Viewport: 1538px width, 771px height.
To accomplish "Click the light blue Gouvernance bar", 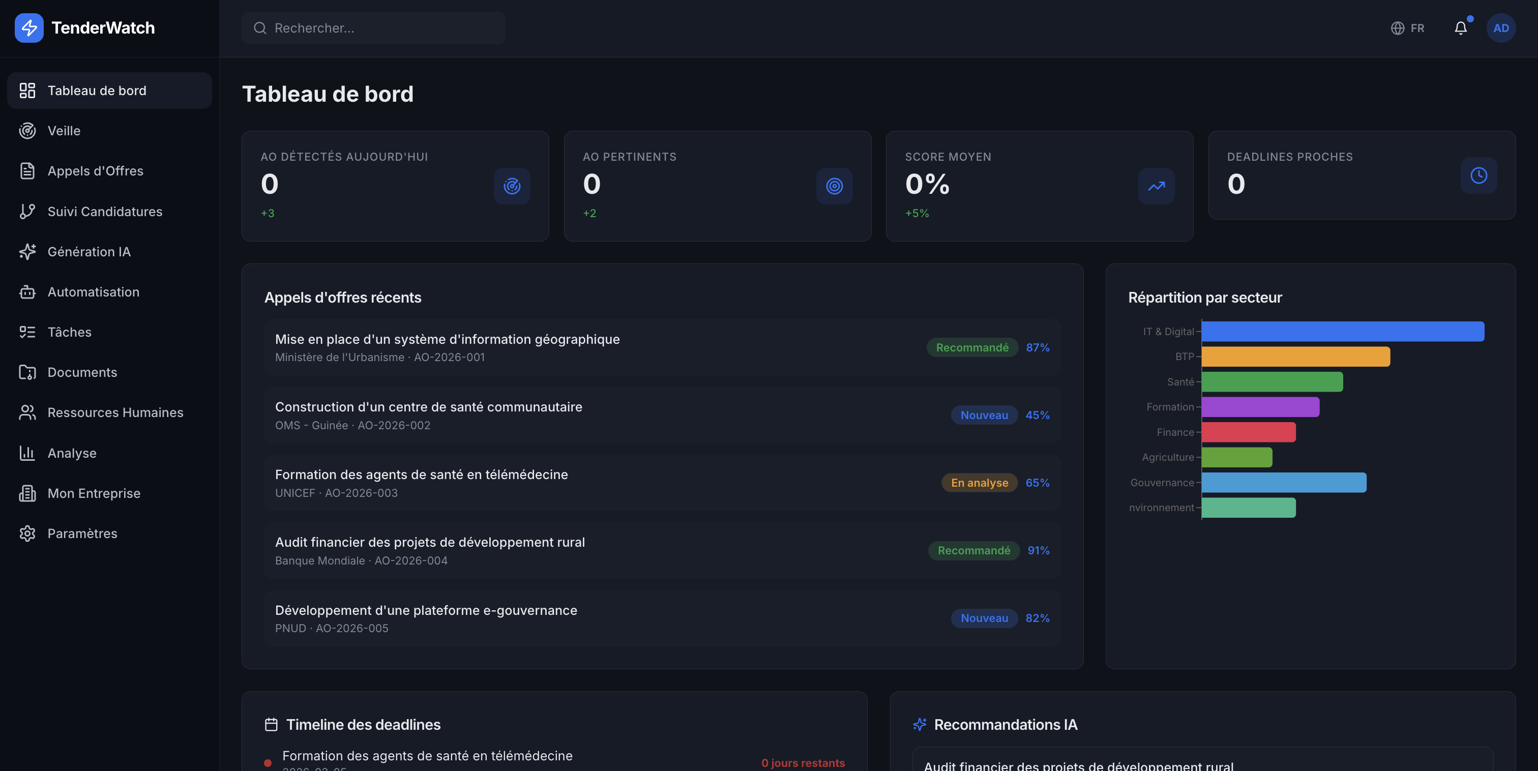I will point(1284,483).
